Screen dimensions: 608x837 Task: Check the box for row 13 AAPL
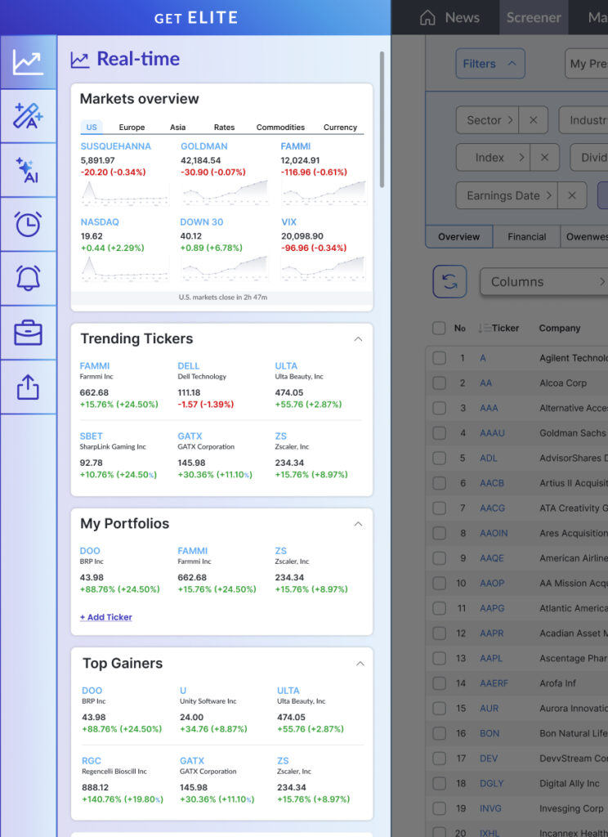pyautogui.click(x=440, y=658)
